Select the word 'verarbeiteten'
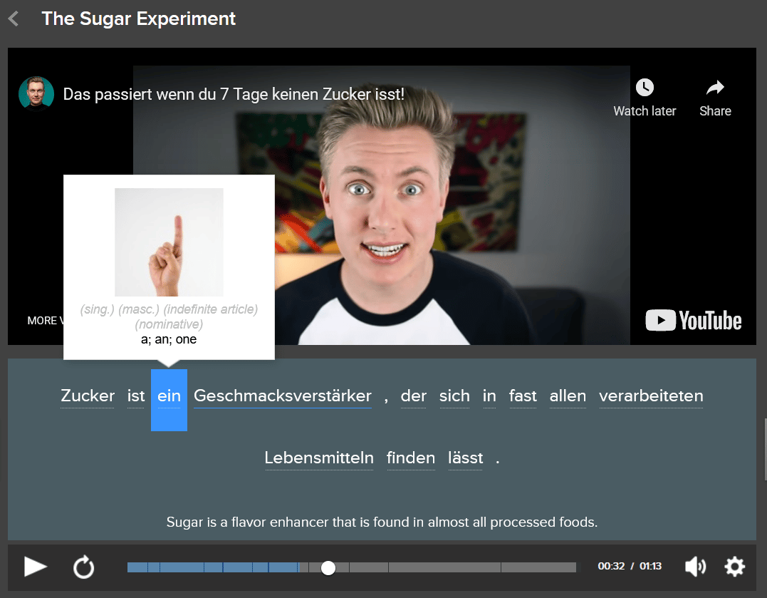767x598 pixels. [650, 396]
